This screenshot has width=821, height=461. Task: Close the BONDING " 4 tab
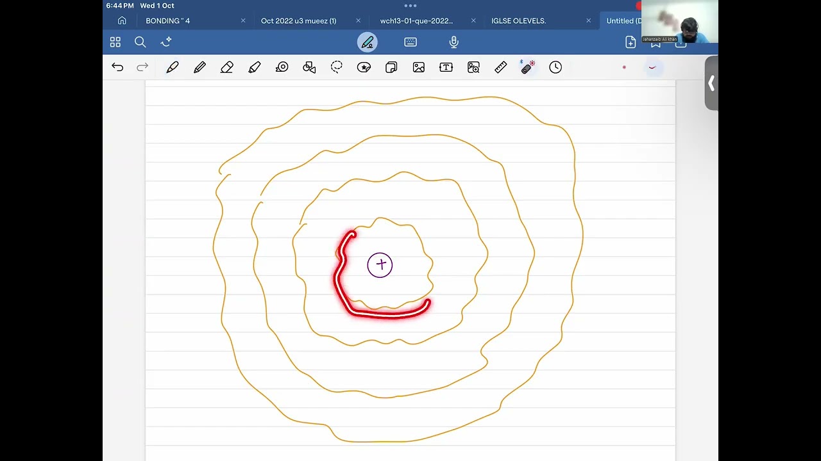tap(243, 20)
